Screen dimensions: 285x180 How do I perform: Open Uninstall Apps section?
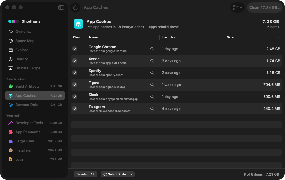tap(35, 68)
